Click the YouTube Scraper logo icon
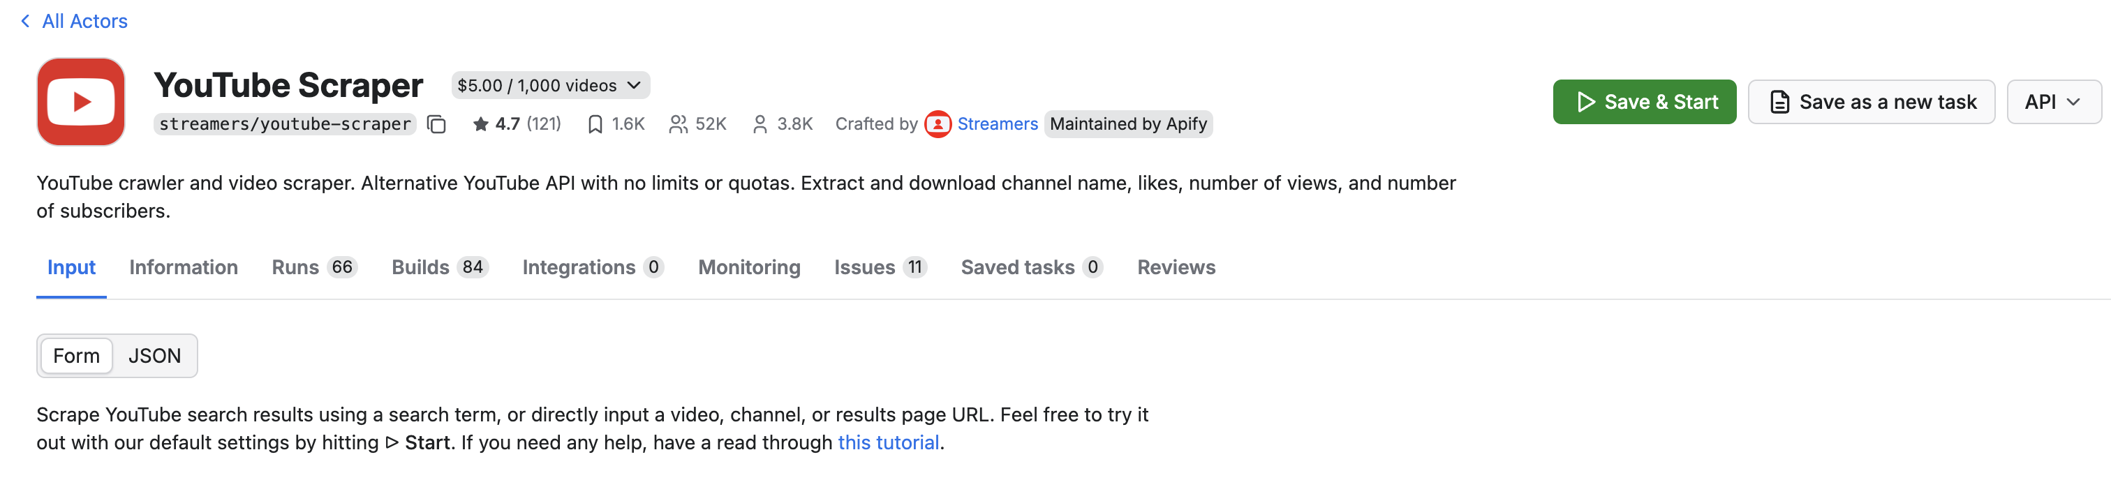This screenshot has width=2111, height=480. click(x=81, y=102)
